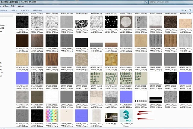Select the blue AMIRI_135.jpg normal map
This screenshot has width=193, height=129.
[81, 115]
